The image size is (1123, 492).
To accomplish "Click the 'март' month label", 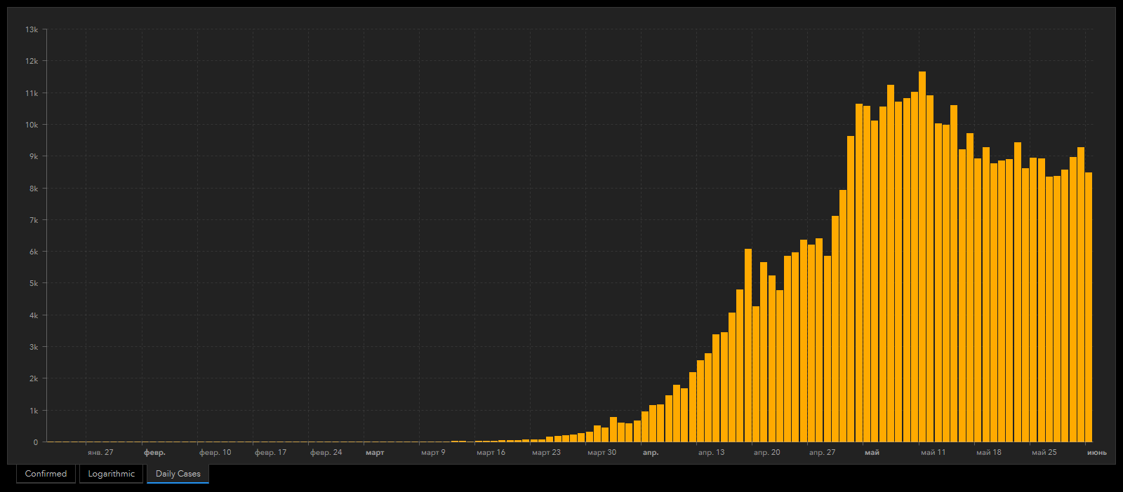I will click(375, 452).
